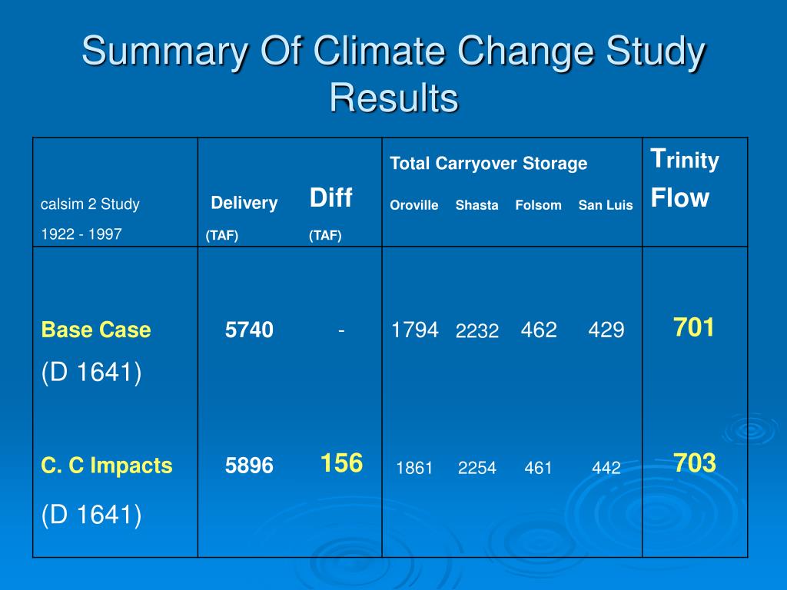Image resolution: width=787 pixels, height=590 pixels.
Task: Click the '1922 - 1997' date range
Action: 81,234
